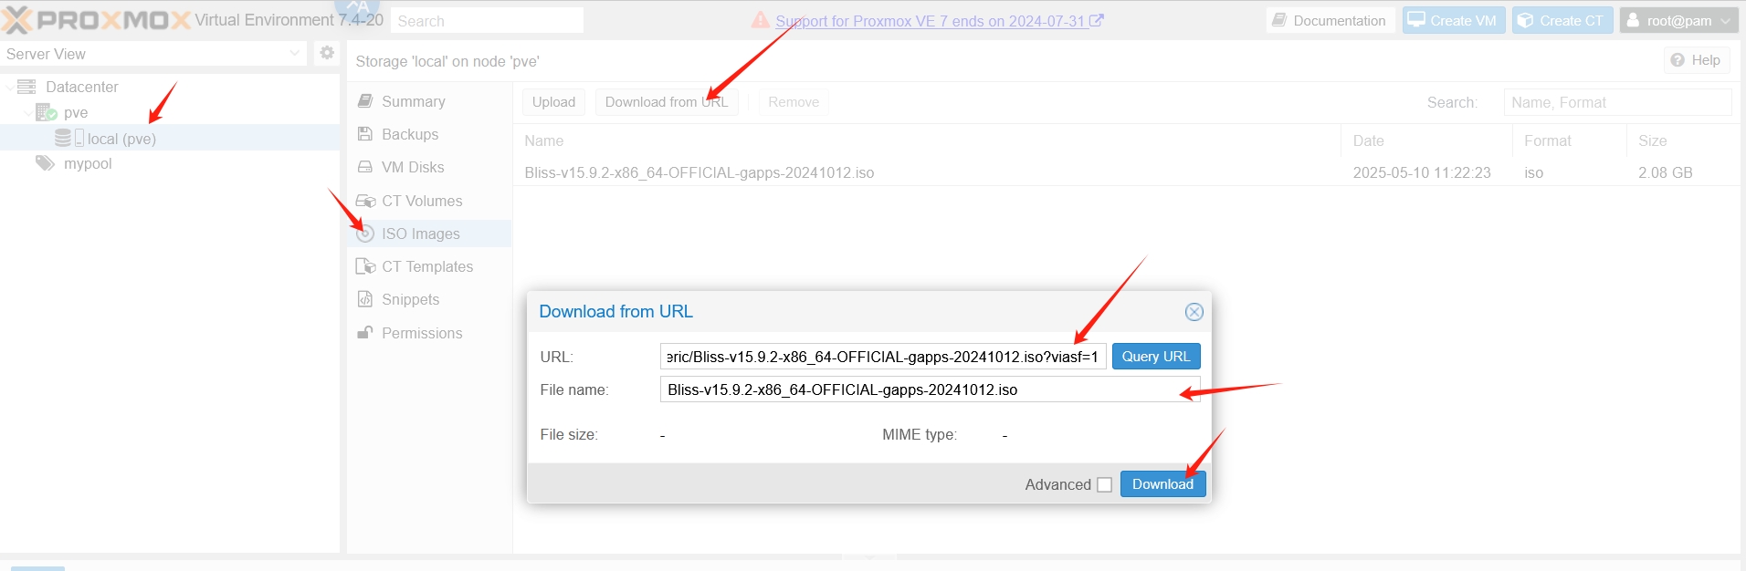
Task: Click the Create CT button
Action: (1562, 20)
